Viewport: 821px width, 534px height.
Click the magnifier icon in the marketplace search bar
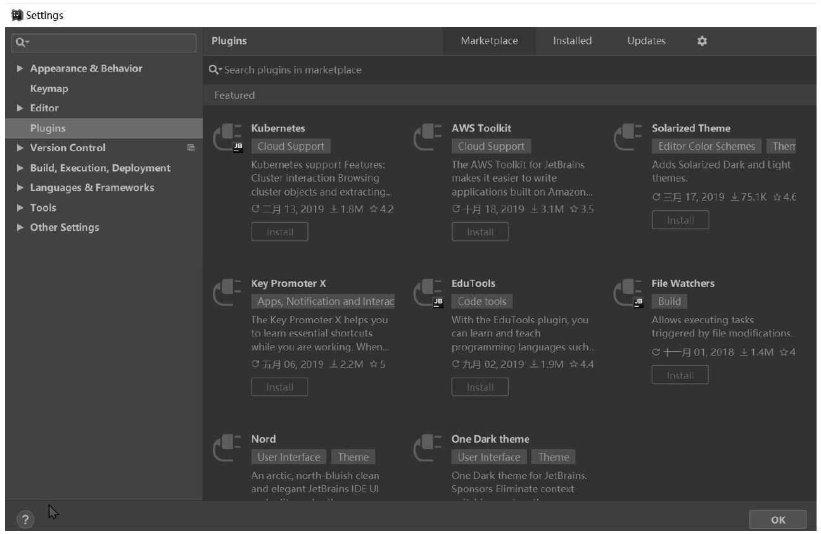214,70
